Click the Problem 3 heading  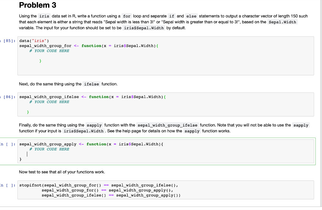tap(37, 5)
